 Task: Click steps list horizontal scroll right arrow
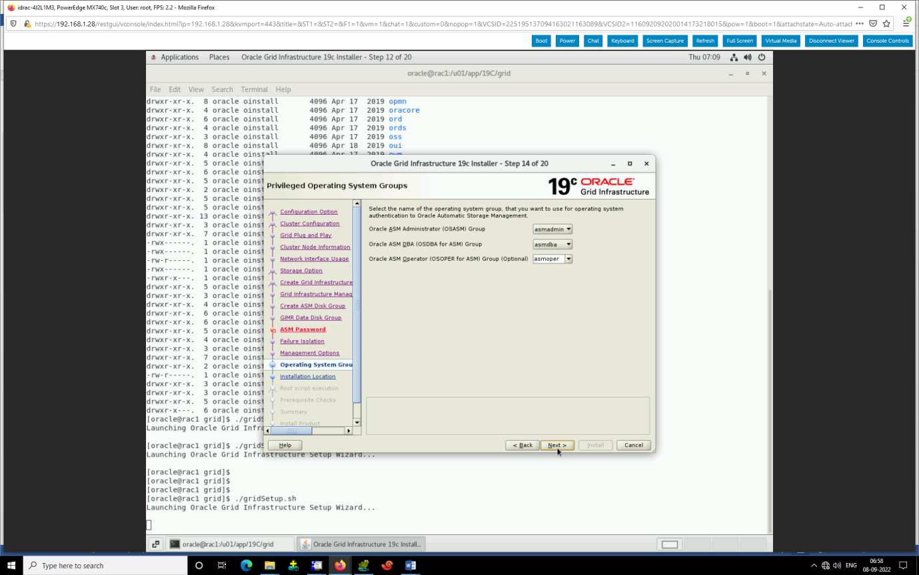(x=348, y=431)
